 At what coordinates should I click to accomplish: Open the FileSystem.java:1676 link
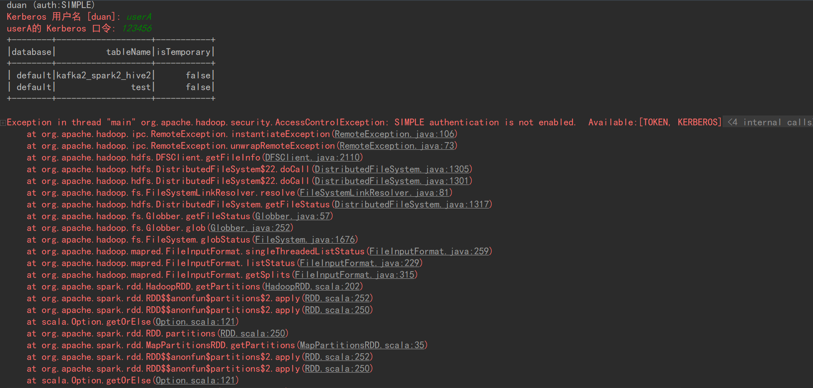point(305,240)
